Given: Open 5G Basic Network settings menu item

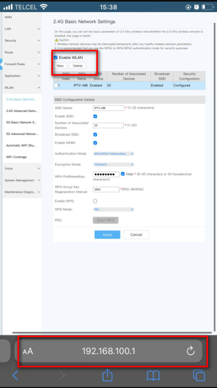Looking at the screenshot, I should coord(22,122).
